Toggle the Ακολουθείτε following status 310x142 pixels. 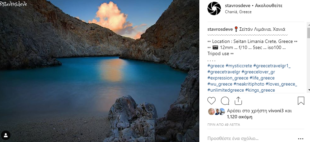coord(269,5)
